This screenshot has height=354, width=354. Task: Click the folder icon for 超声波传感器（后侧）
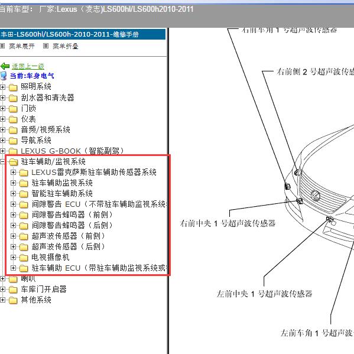pyautogui.click(x=24, y=247)
